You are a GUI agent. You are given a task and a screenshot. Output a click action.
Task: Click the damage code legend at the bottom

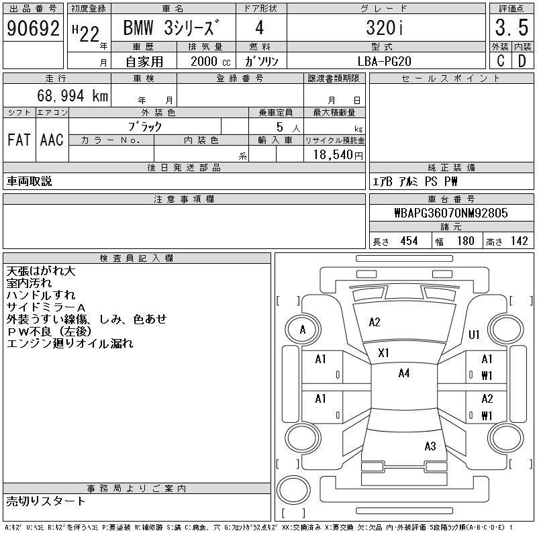[x=258, y=528]
